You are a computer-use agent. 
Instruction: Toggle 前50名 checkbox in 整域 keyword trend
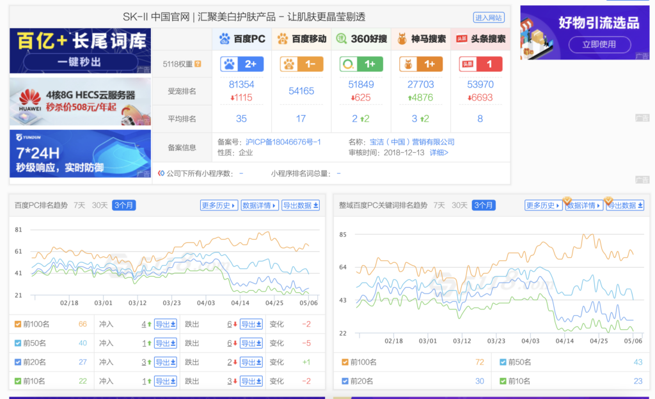click(x=503, y=363)
